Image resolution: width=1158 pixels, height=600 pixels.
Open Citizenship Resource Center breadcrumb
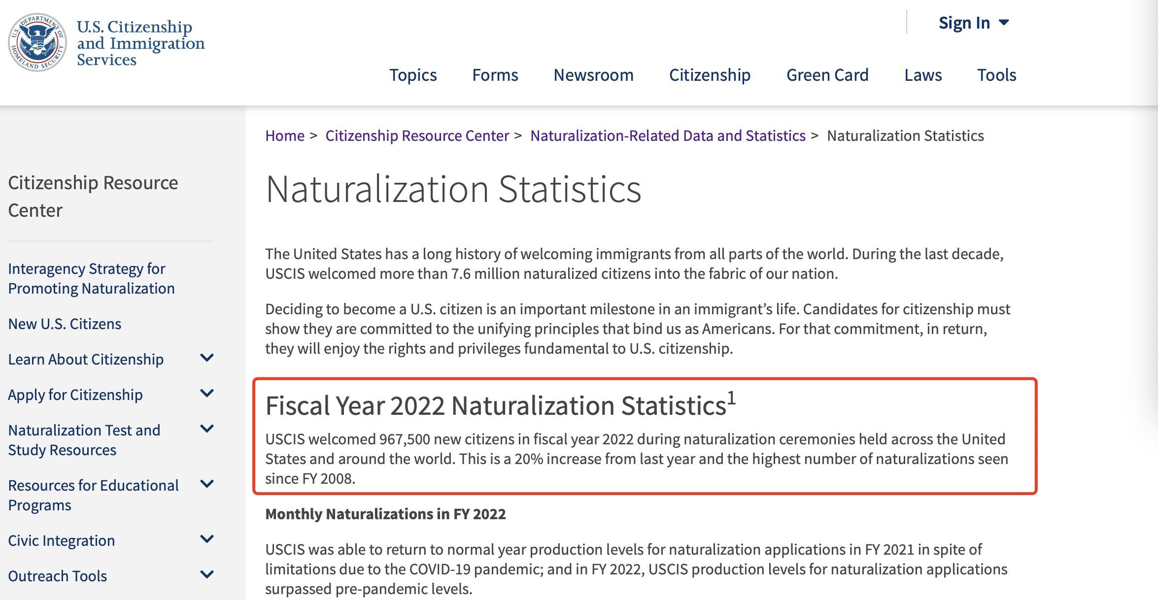pos(417,135)
